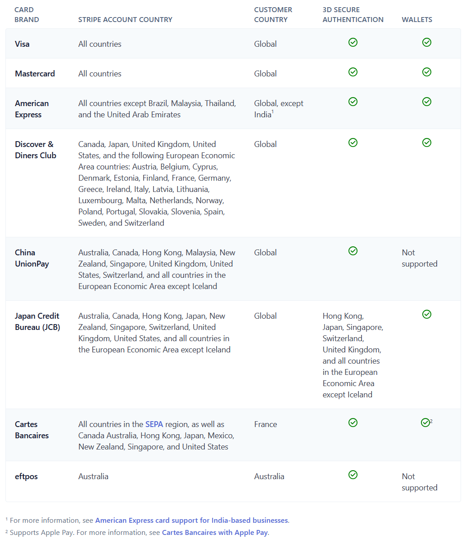Click Mastercard's 3D Secure checkmark icon
The image size is (466, 543).
click(x=353, y=72)
